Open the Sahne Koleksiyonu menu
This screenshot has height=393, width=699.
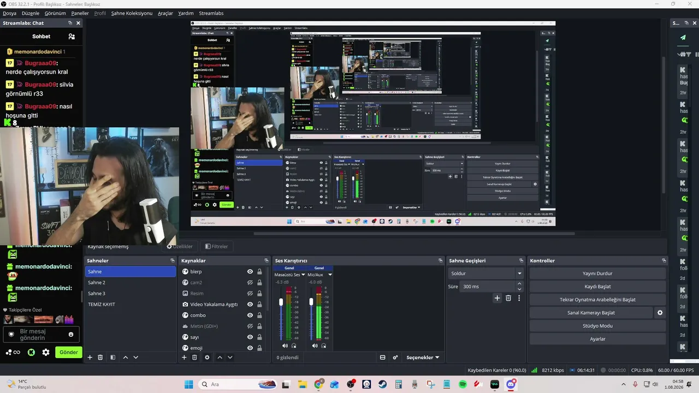(x=132, y=13)
